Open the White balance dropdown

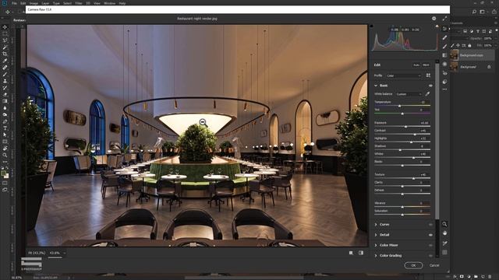point(409,94)
